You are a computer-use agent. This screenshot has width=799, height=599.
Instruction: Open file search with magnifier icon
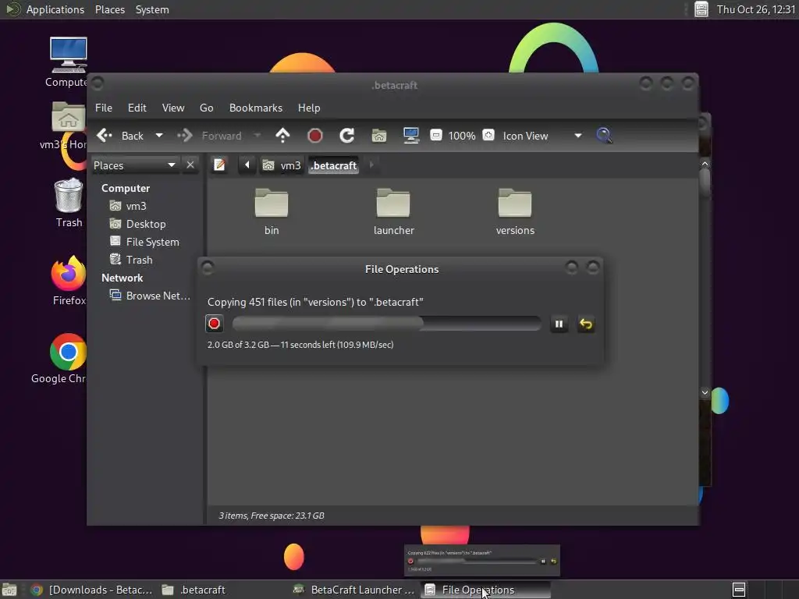point(604,136)
